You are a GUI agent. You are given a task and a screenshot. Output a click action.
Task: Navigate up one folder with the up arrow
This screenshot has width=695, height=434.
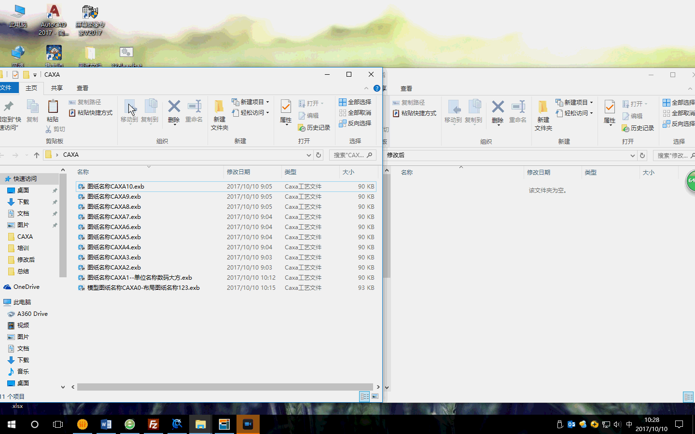37,155
